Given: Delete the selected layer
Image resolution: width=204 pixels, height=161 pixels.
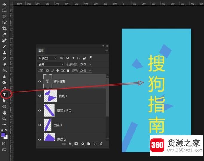Looking at the screenshot, I should (x=101, y=144).
